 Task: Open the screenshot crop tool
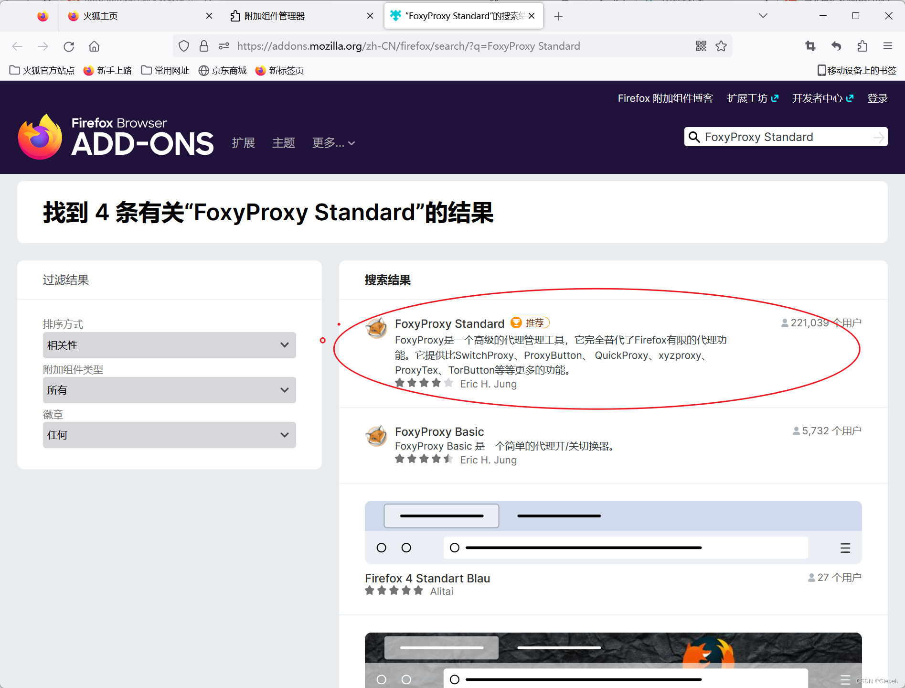pos(810,46)
